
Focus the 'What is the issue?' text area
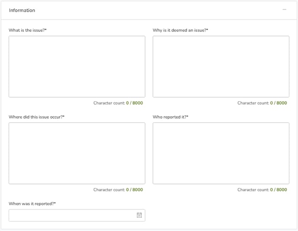pyautogui.click(x=77, y=67)
